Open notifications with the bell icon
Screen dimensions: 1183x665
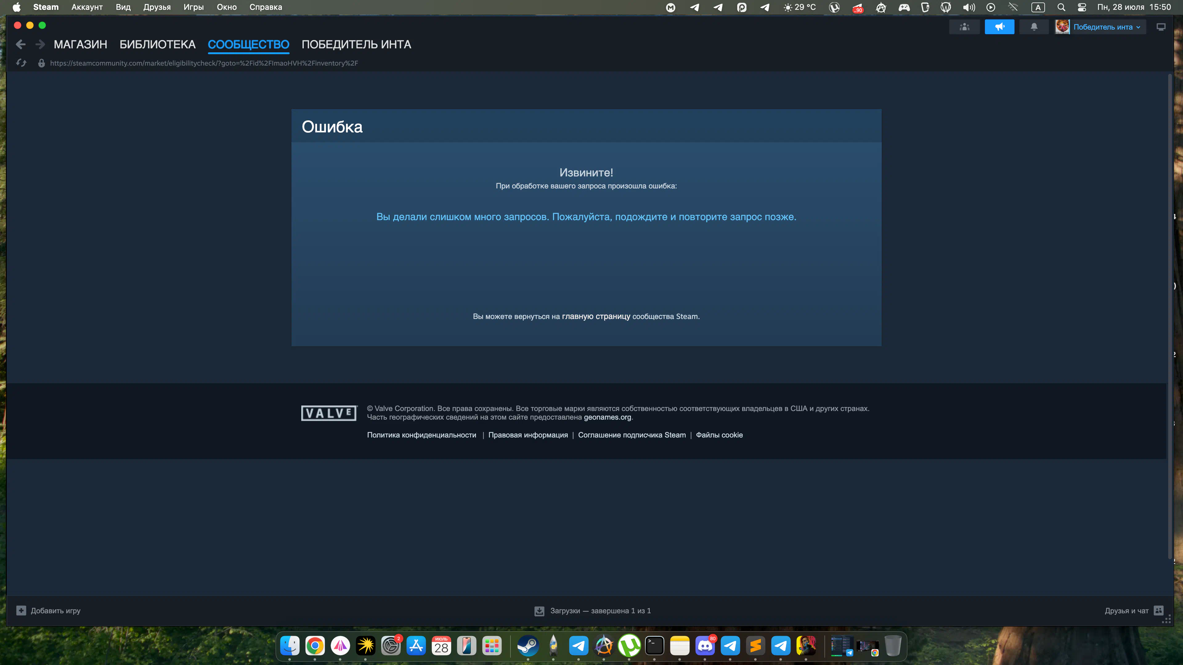(1034, 27)
